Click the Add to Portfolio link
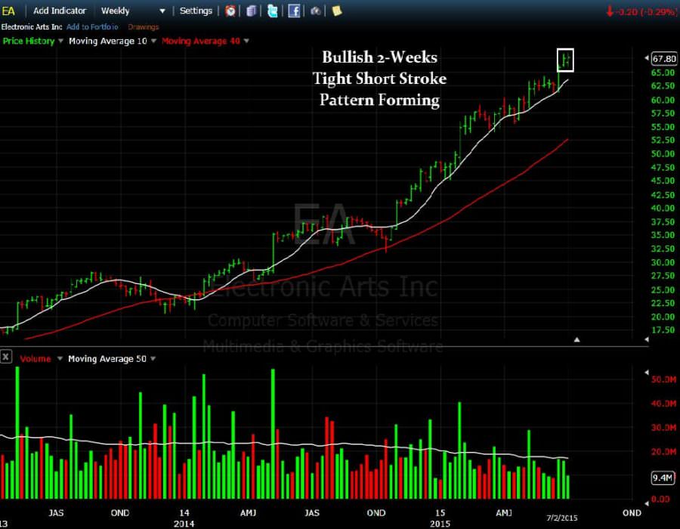 pyautogui.click(x=92, y=27)
